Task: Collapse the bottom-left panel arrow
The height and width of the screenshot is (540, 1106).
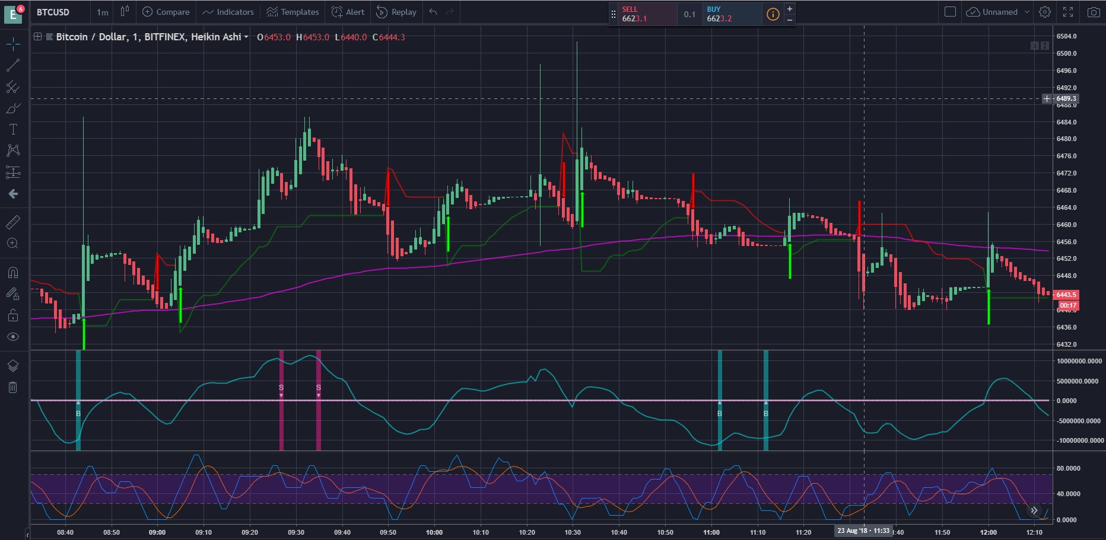Action: click(27, 534)
